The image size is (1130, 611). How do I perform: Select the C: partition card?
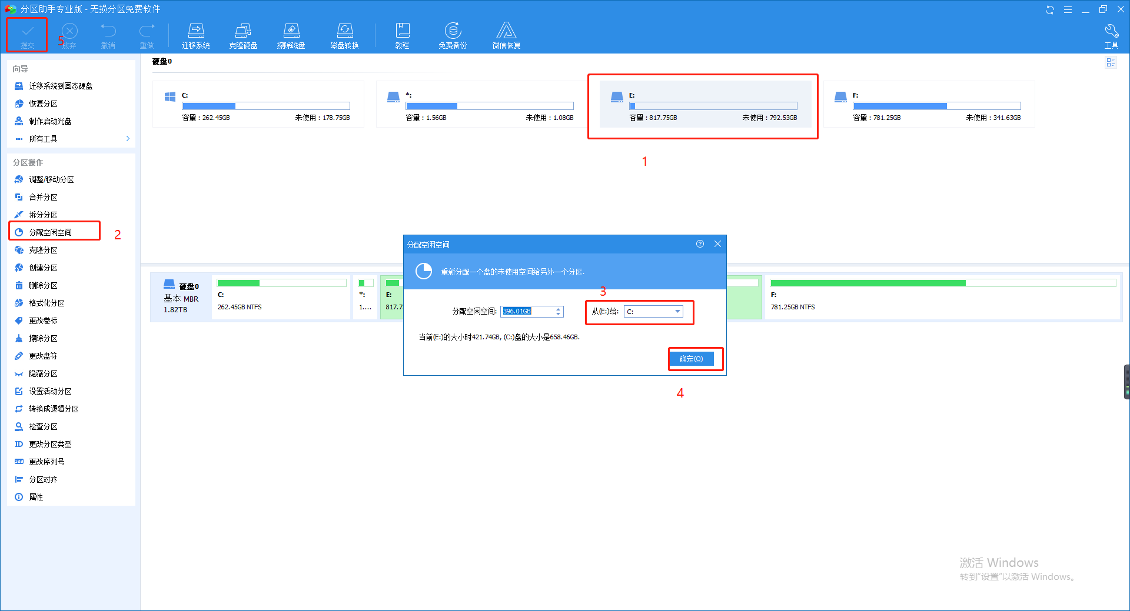coord(258,104)
